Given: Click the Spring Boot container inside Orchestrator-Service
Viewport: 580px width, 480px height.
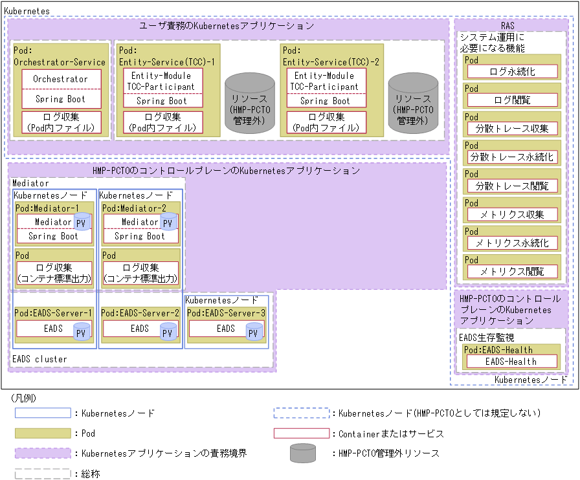Looking at the screenshot, I should coord(61,100).
